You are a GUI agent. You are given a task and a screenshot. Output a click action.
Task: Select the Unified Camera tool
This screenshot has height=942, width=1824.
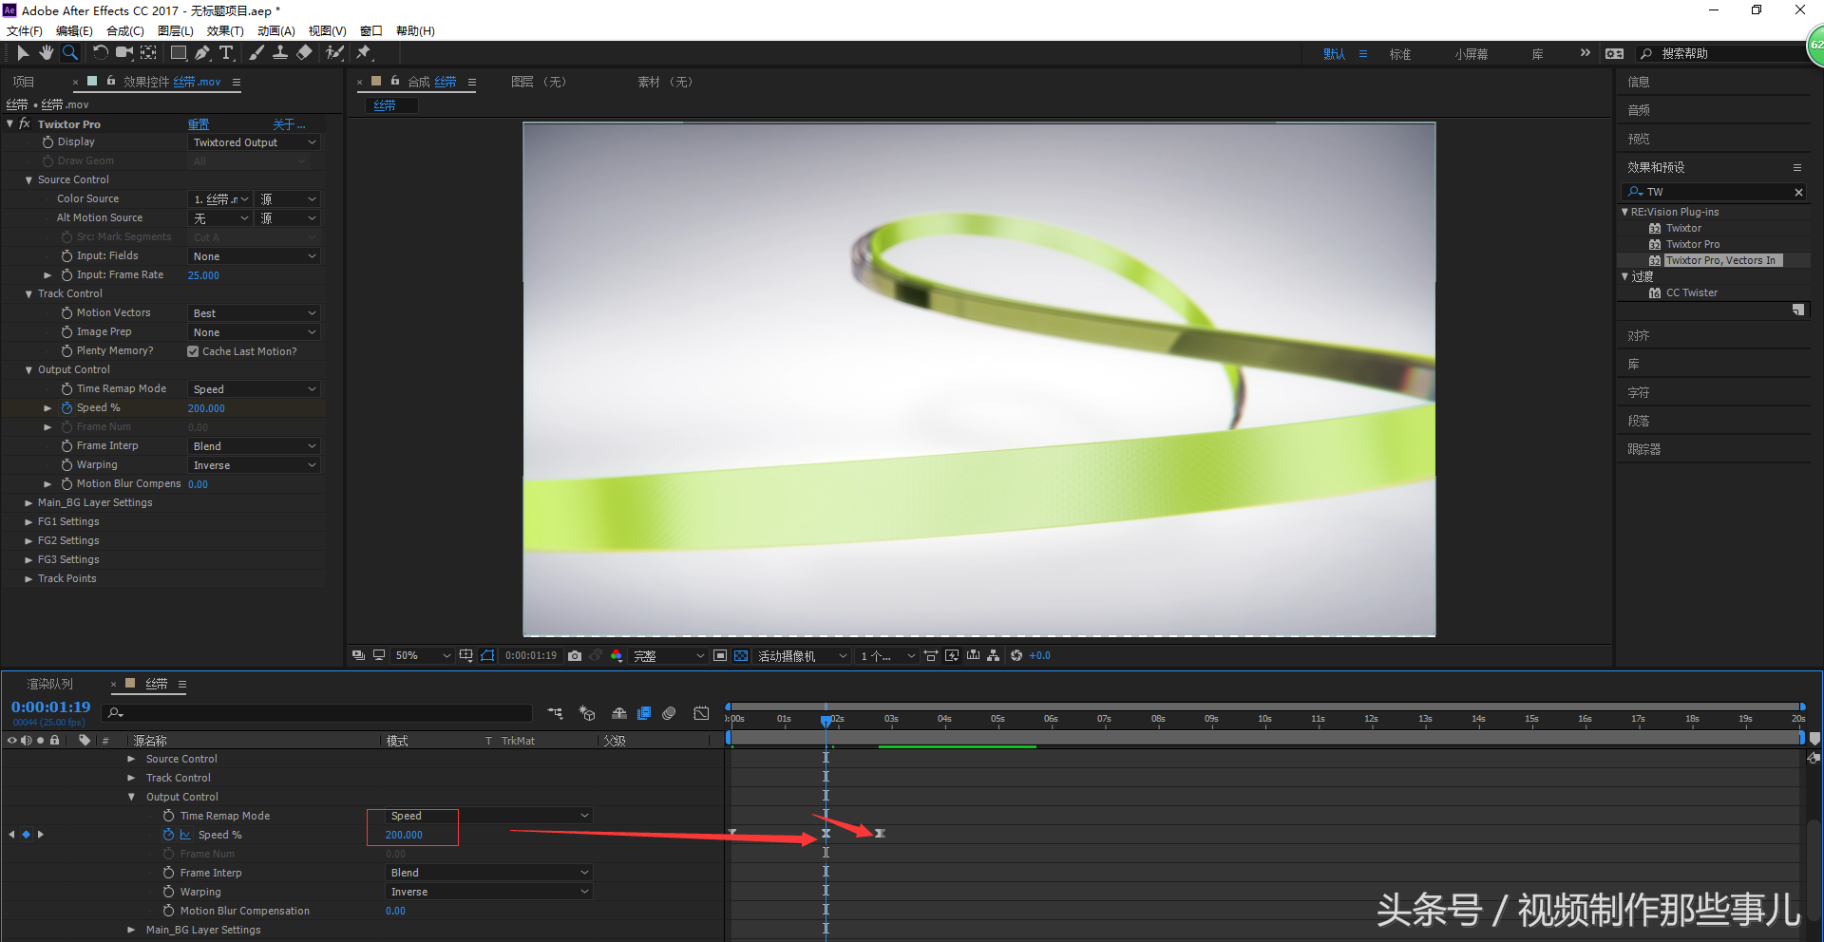(123, 53)
